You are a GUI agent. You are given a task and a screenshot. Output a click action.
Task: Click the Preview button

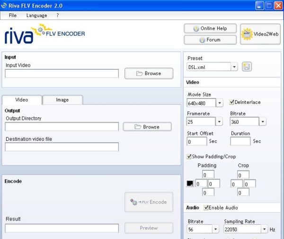coord(149,228)
